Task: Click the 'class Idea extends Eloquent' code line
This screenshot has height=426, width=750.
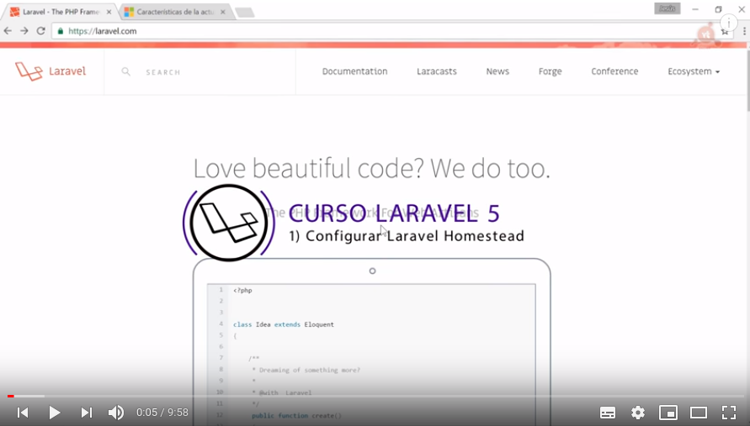Action: (x=284, y=324)
